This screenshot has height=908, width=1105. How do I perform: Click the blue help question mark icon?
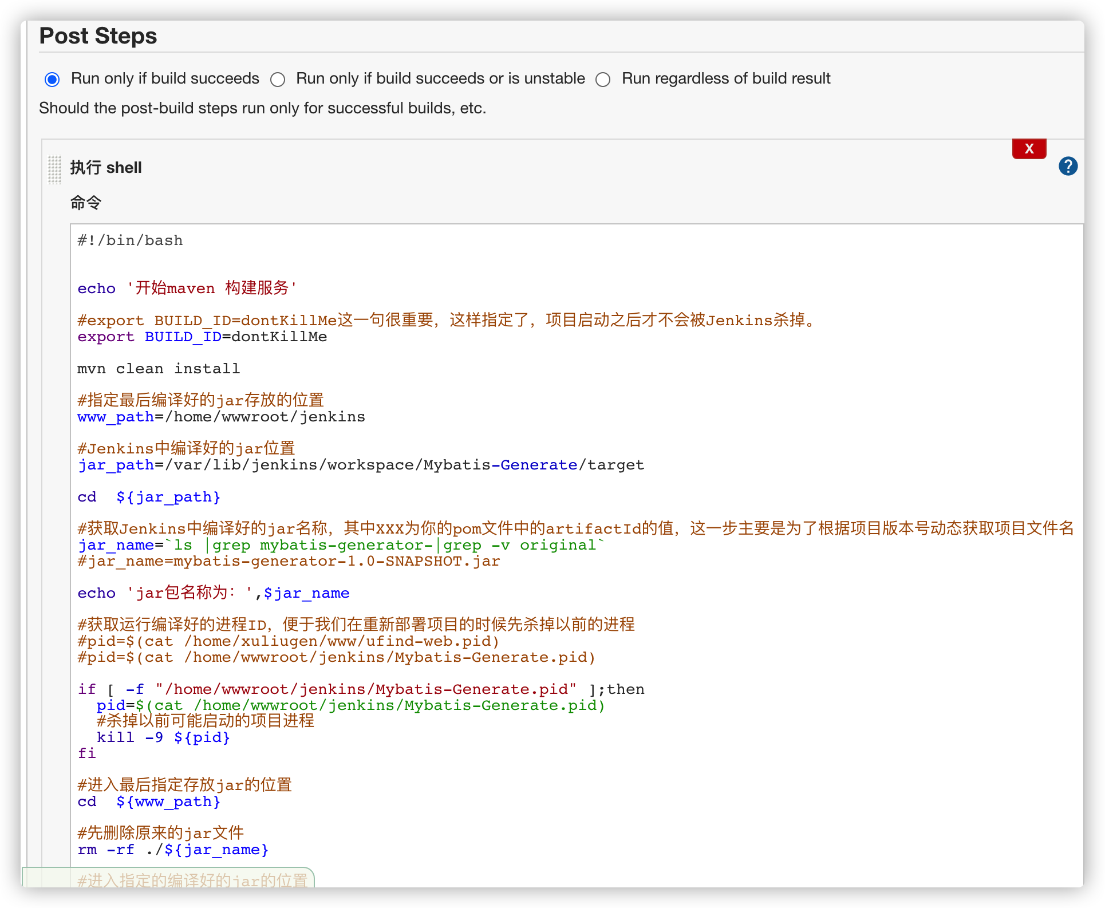point(1068,166)
